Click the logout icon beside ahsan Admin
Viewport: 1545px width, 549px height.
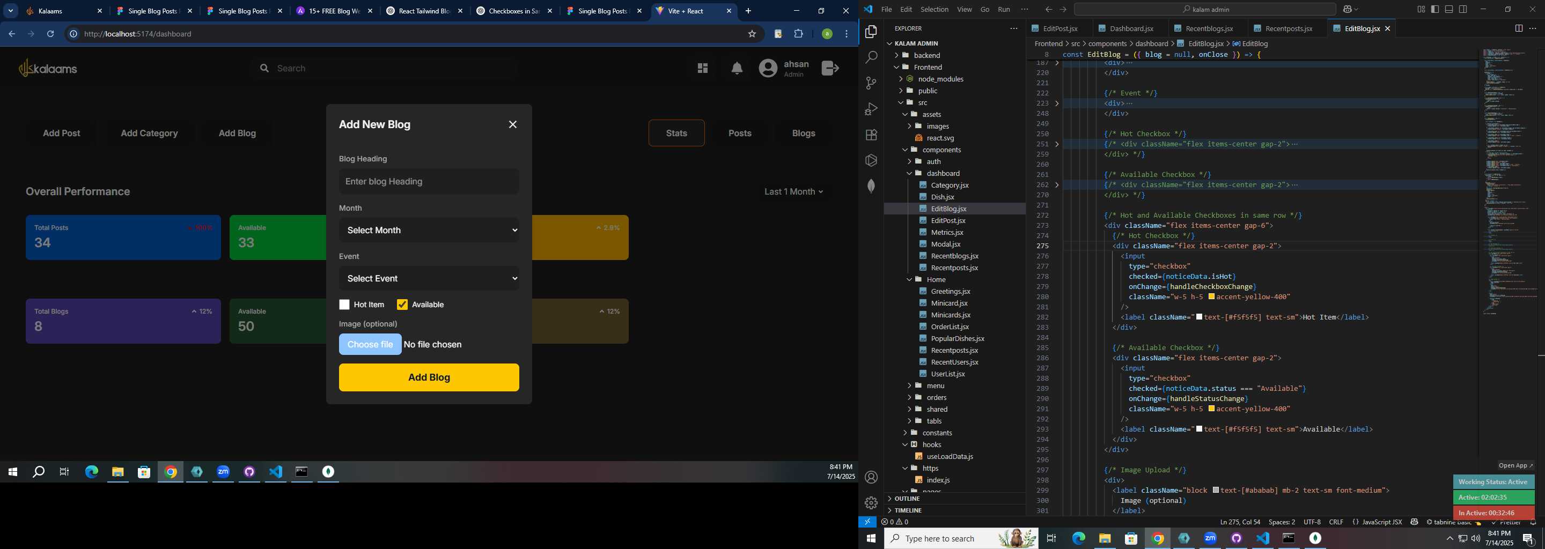pos(830,68)
